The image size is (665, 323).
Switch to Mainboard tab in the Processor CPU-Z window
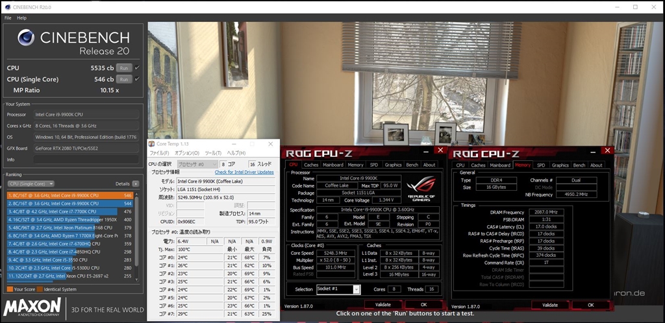(333, 165)
